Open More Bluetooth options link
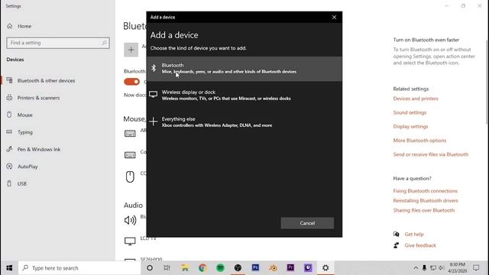 [x=419, y=141]
